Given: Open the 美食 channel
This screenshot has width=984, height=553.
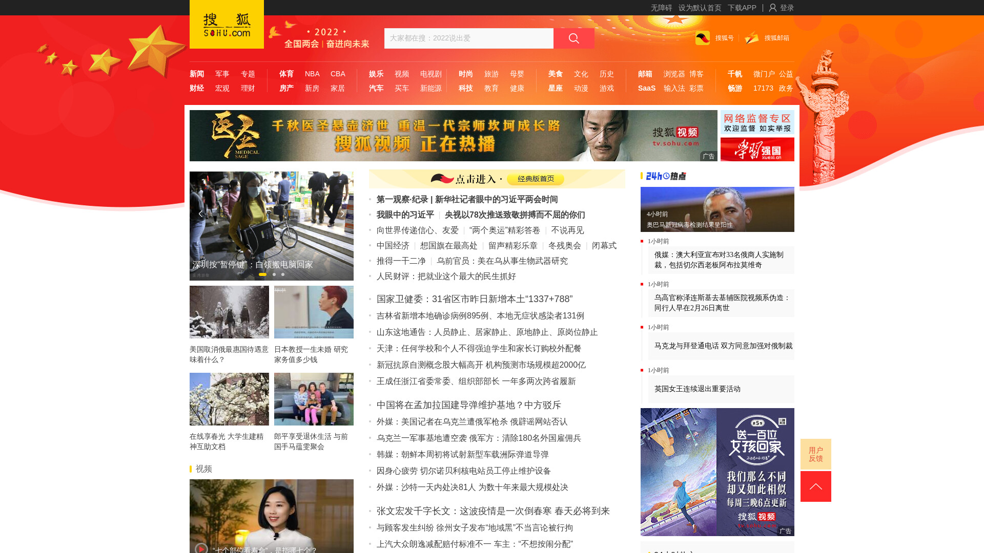Looking at the screenshot, I should [x=556, y=74].
